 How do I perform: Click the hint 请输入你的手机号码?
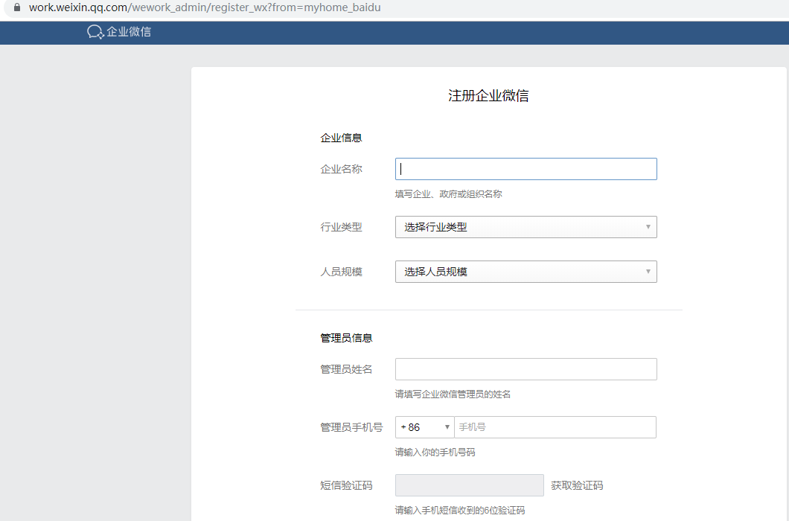pos(435,453)
